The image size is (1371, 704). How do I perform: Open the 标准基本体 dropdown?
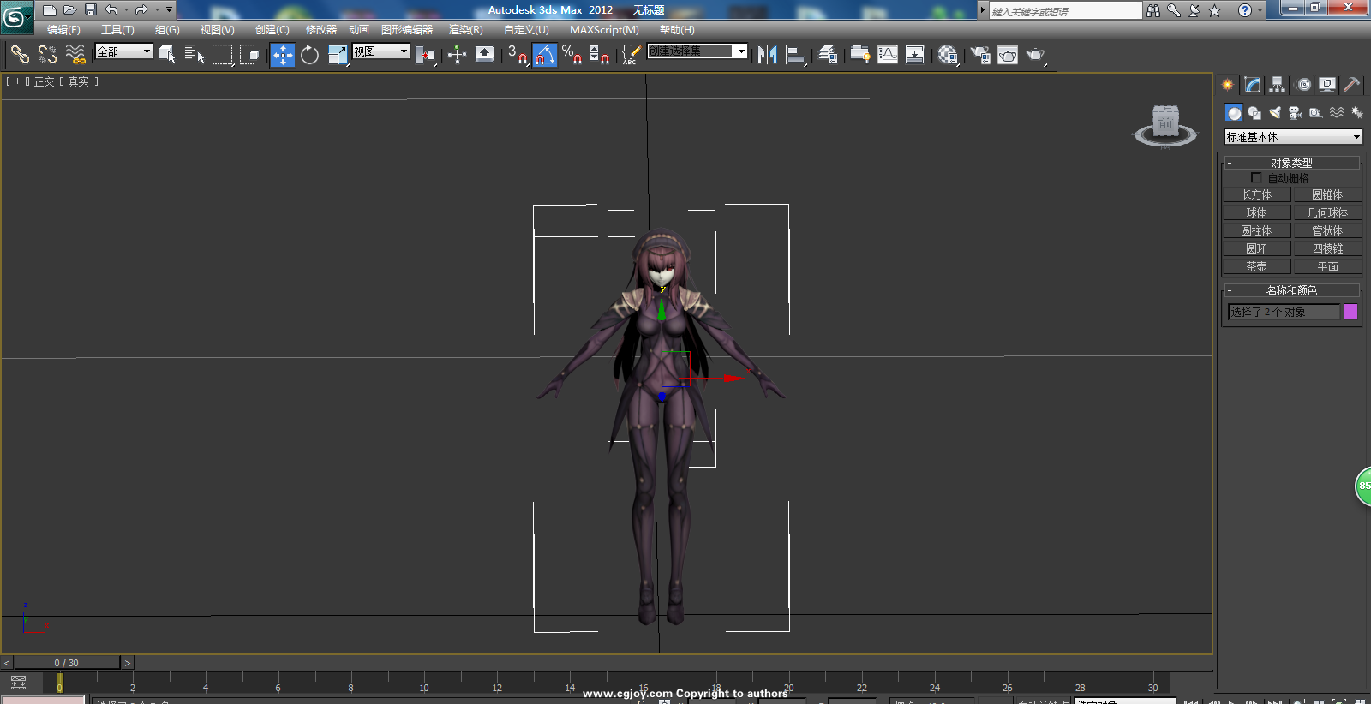click(x=1293, y=137)
